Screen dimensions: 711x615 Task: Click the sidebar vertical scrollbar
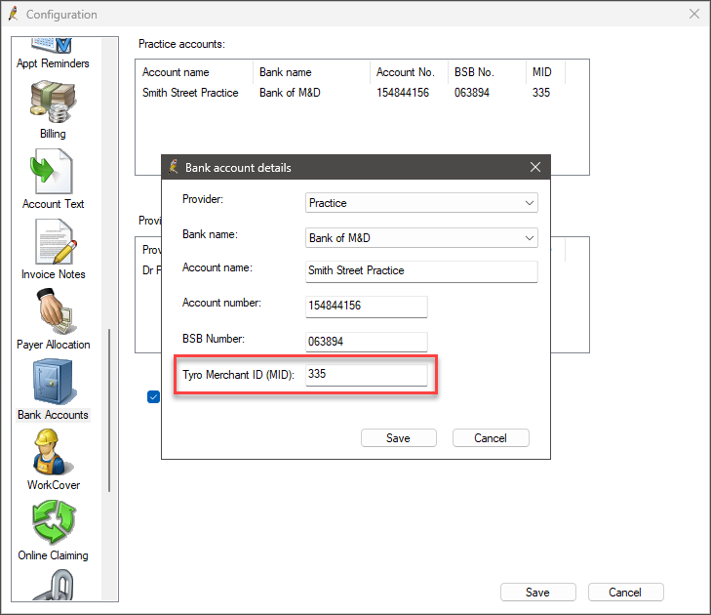109,410
